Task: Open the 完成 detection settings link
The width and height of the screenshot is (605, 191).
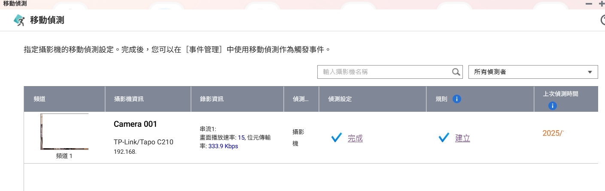Action: point(355,138)
